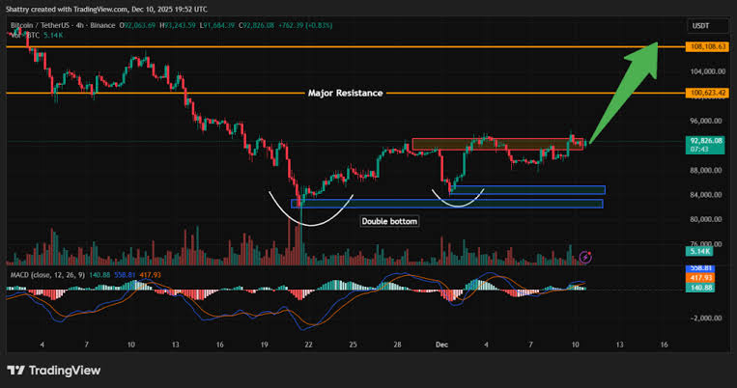The height and width of the screenshot is (388, 737).
Task: Click the current price 92,826.08 tag
Action: tap(705, 145)
